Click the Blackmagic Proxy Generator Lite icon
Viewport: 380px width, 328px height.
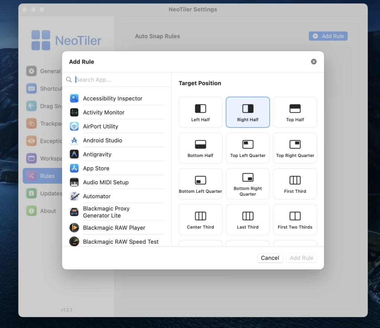pos(74,212)
